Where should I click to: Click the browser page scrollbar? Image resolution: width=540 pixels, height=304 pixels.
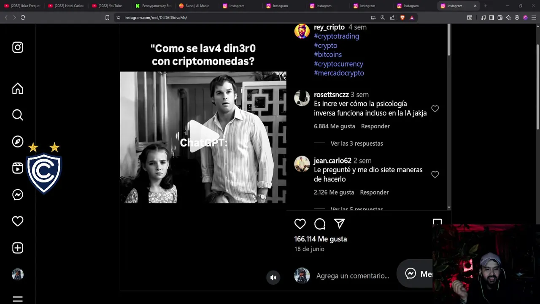click(x=538, y=87)
